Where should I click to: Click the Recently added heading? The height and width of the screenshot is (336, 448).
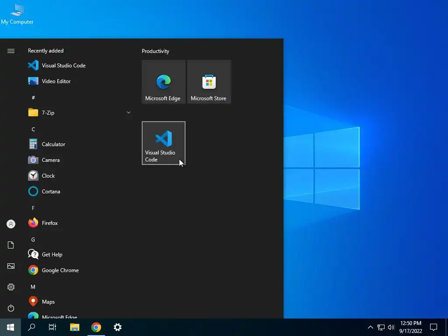[x=45, y=51]
